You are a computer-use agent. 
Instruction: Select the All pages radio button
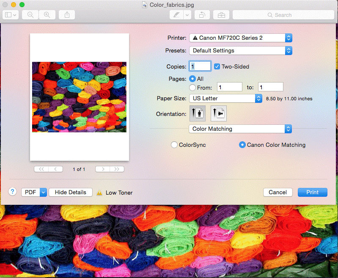[192, 79]
